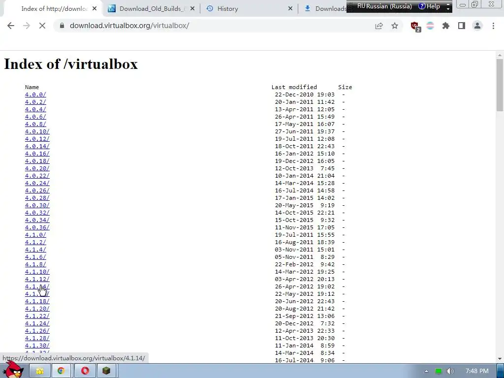Switch to the Download_Old_Builds tab
Viewport: 504px width, 378px height.
click(x=151, y=9)
